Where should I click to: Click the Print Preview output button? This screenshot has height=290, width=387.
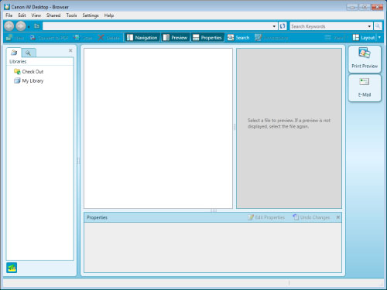[365, 59]
